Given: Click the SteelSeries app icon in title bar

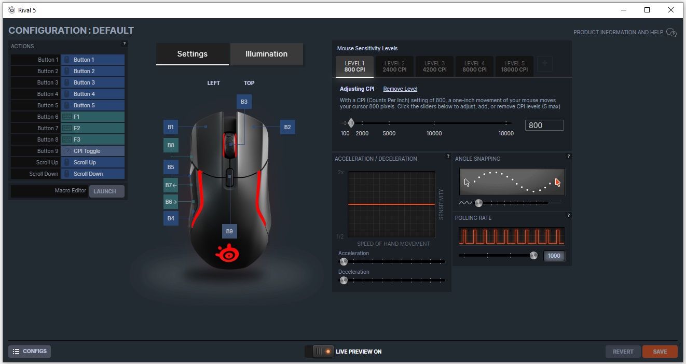Looking at the screenshot, I should 11,10.
